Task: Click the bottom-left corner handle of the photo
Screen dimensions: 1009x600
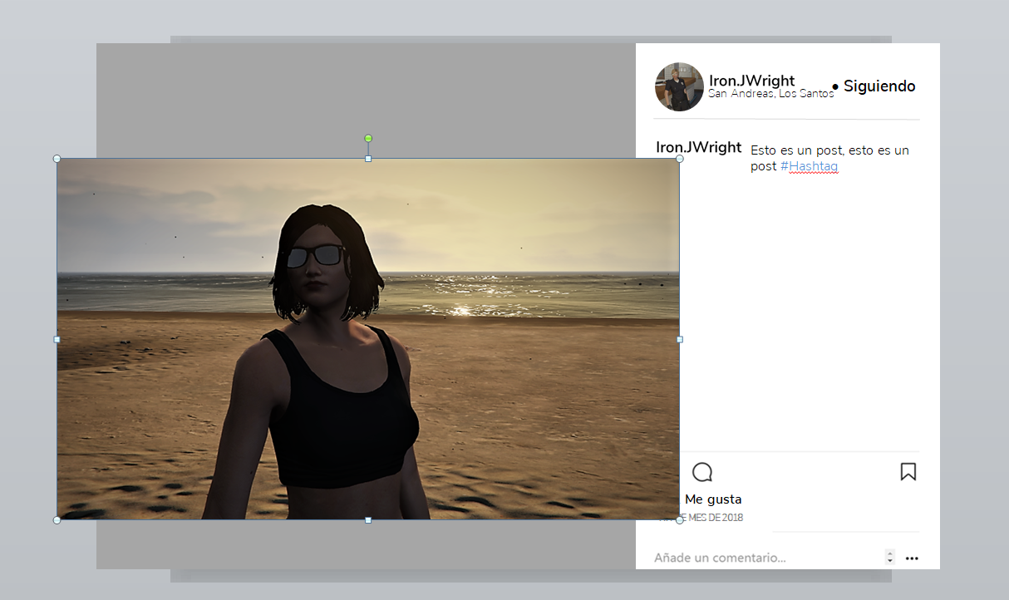Action: (x=57, y=520)
